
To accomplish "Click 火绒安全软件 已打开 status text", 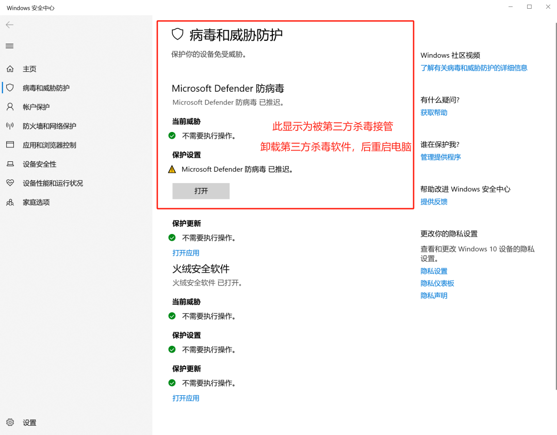I will 207,283.
